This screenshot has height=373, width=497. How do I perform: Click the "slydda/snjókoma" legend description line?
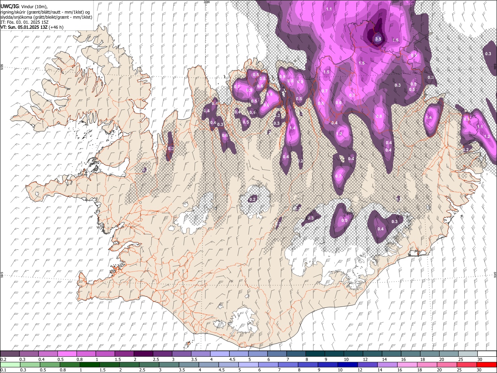pos(46,17)
